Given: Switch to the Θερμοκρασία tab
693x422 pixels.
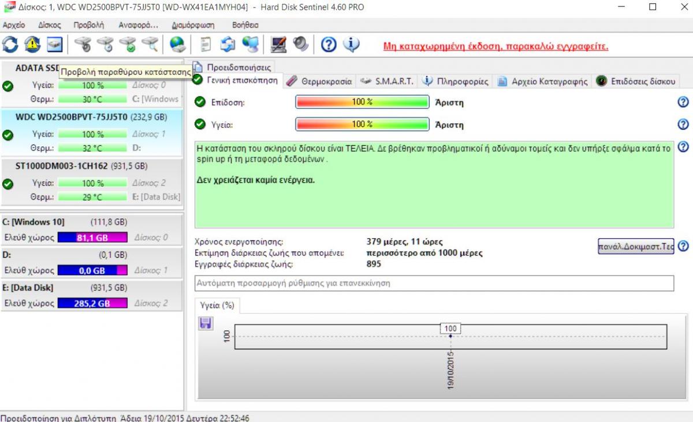Looking at the screenshot, I should 319,81.
